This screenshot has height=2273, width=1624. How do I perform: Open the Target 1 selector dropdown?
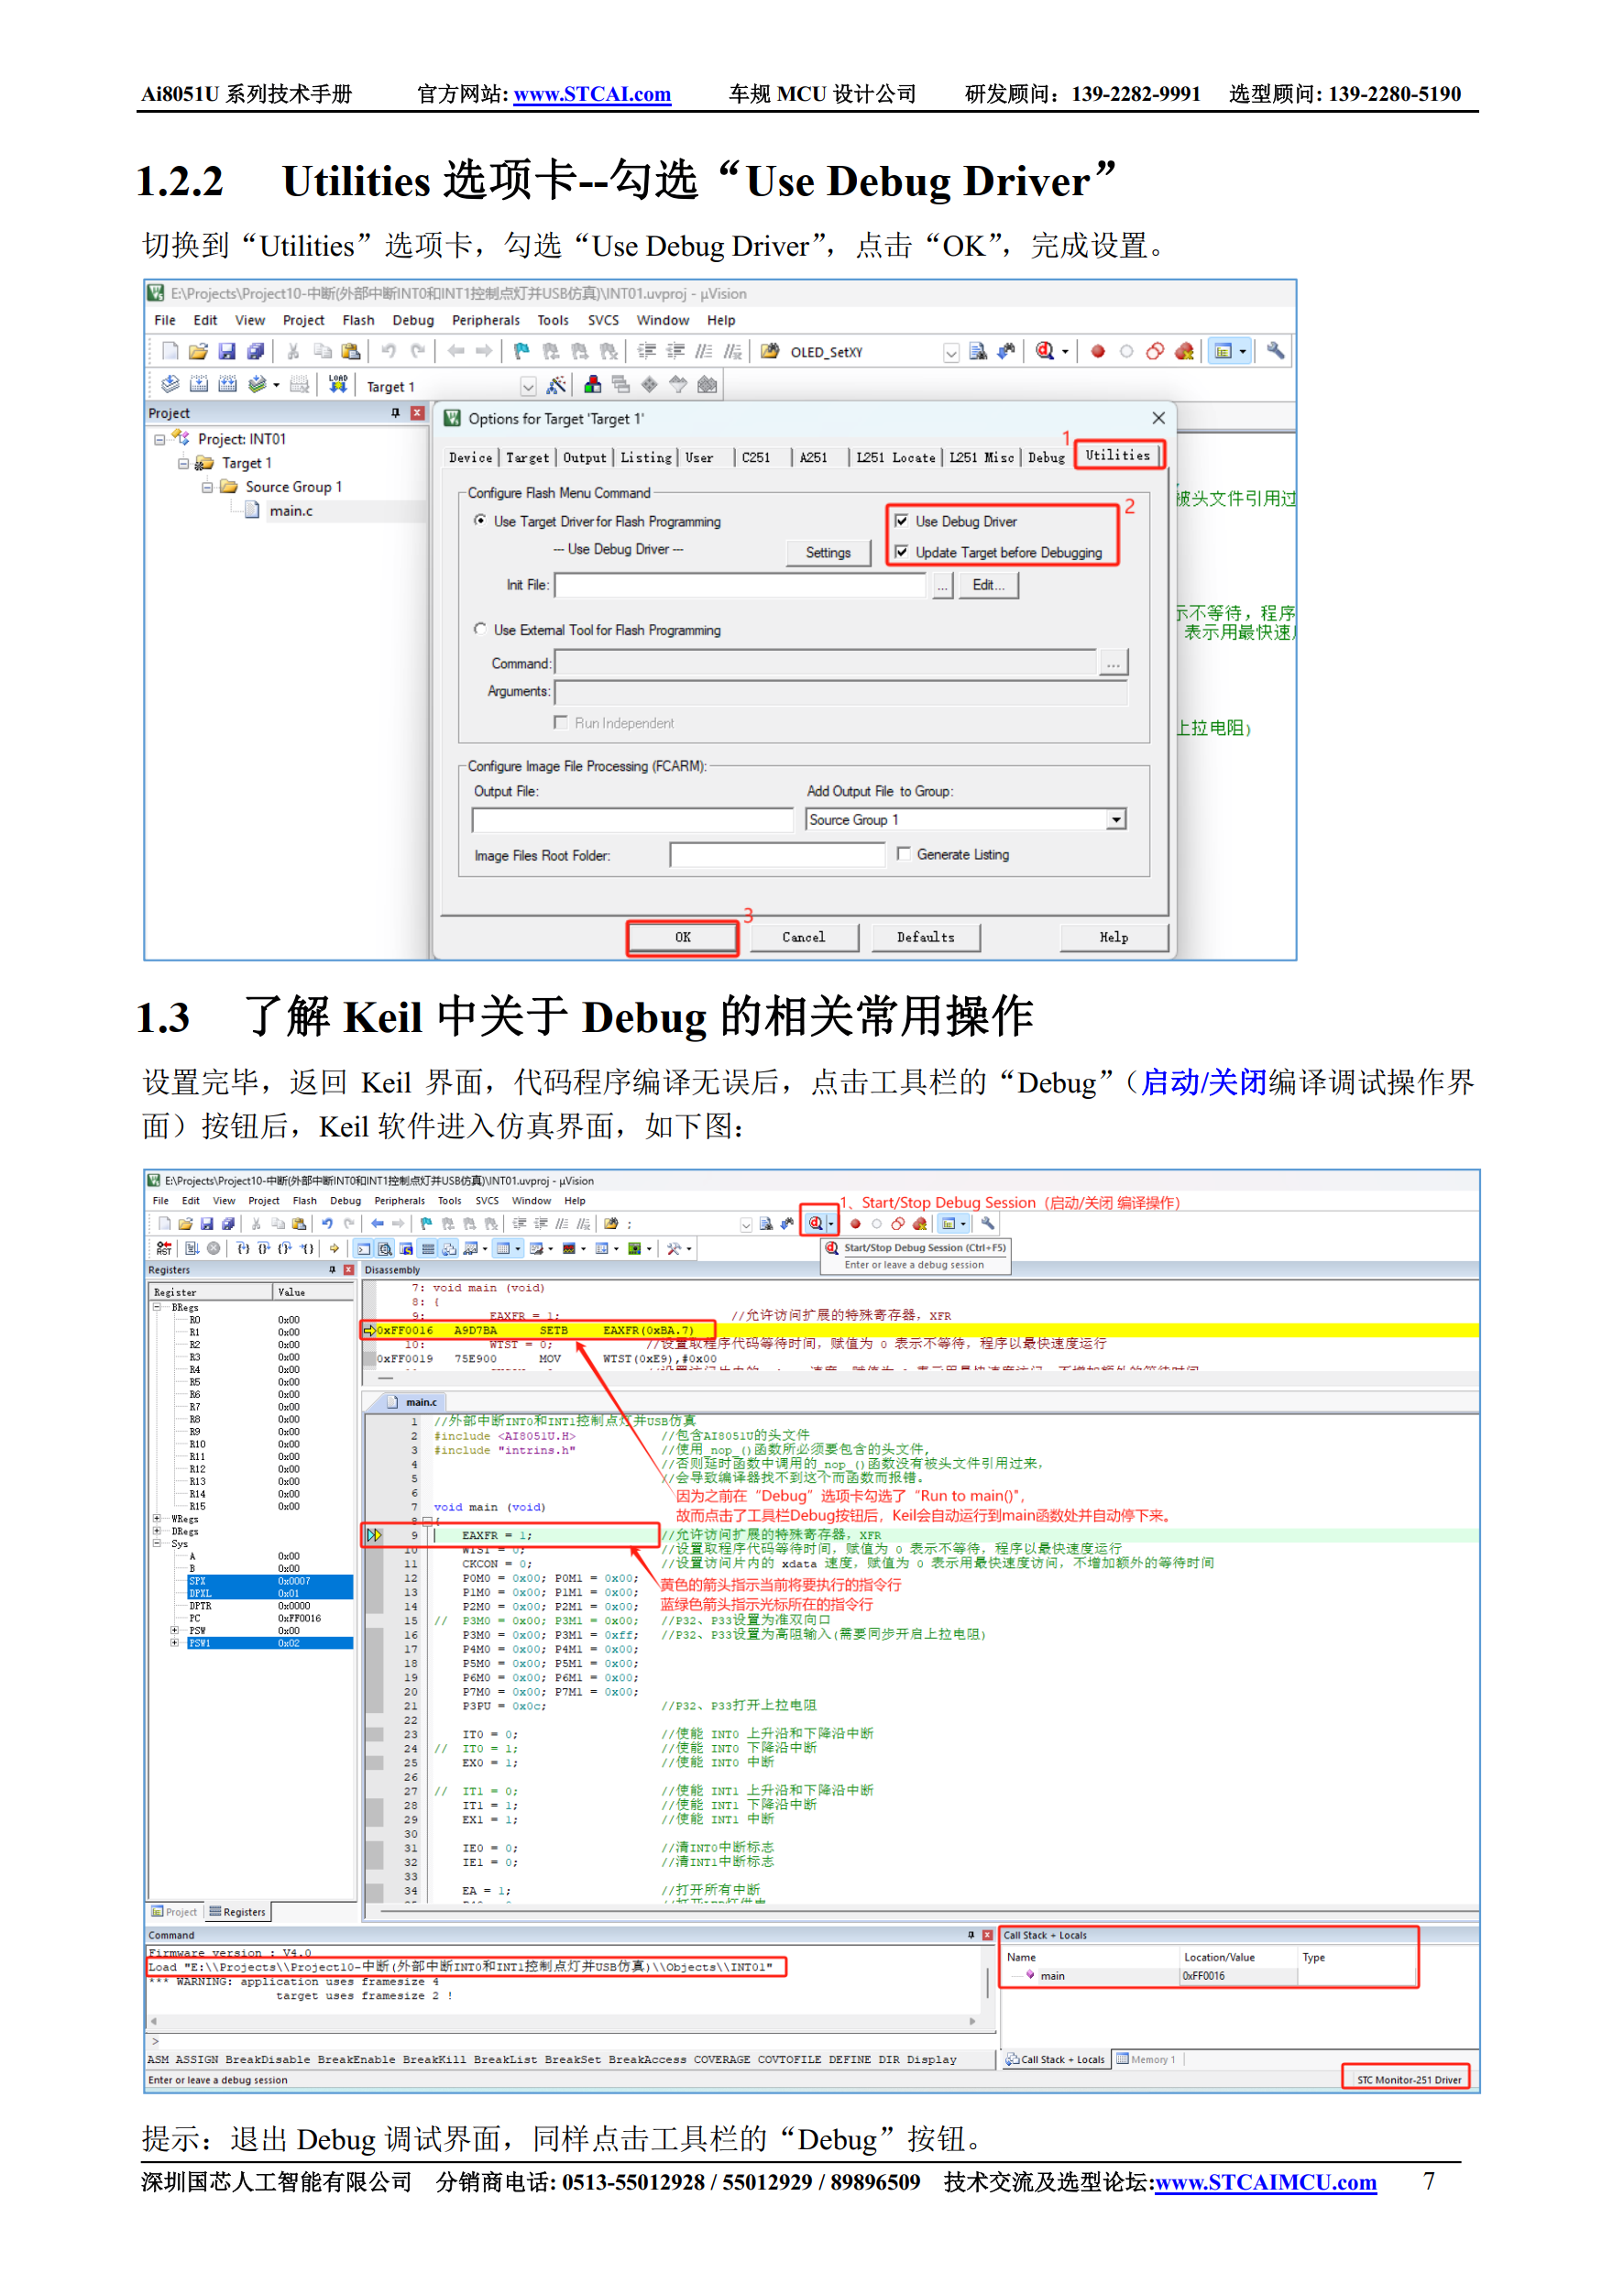(528, 386)
